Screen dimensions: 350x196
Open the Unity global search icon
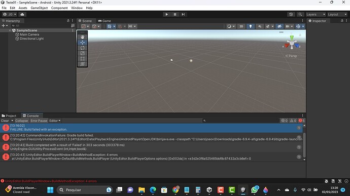pyautogui.click(x=300, y=14)
